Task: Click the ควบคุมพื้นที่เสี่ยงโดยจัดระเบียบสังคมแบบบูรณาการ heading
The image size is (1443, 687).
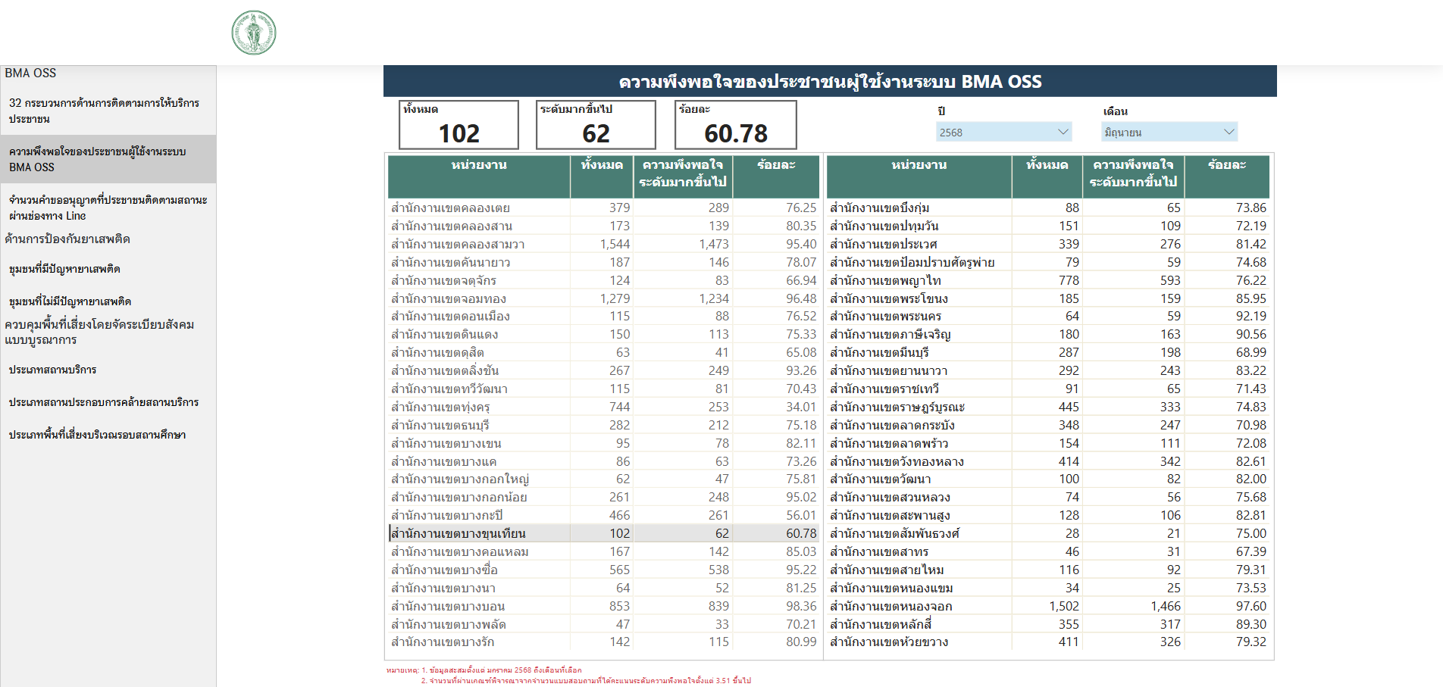Action: [99, 332]
